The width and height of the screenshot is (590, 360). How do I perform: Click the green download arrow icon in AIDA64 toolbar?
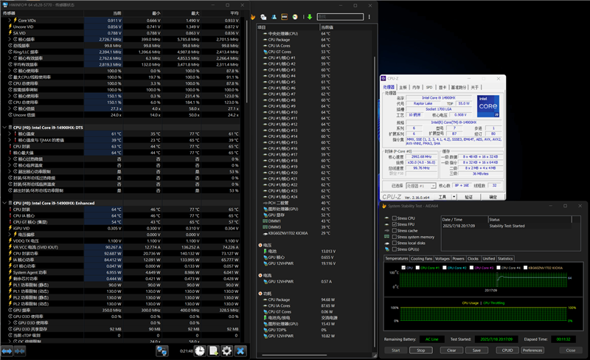tap(309, 17)
